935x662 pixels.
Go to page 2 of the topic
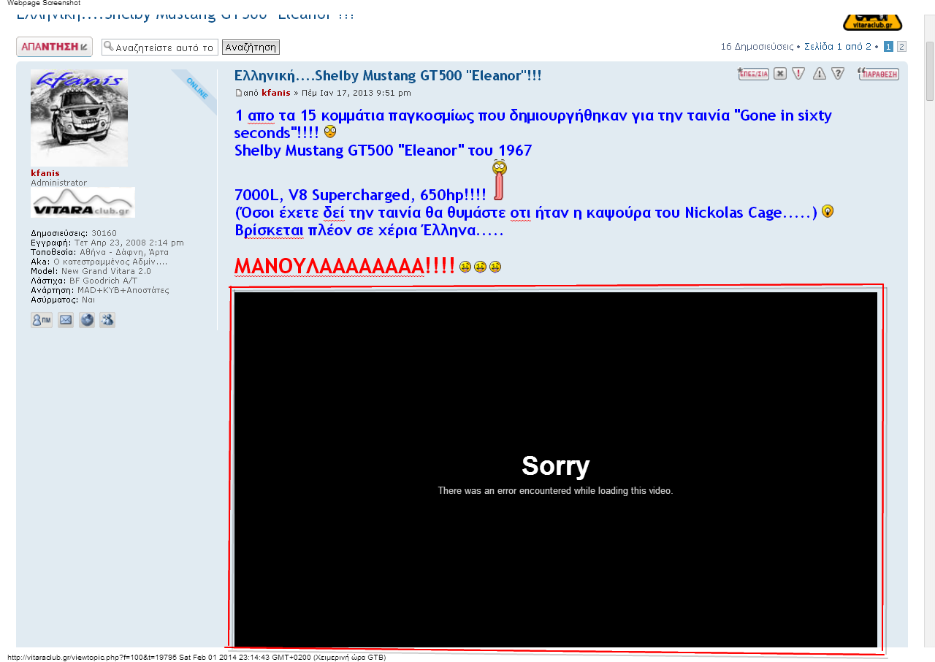[901, 47]
